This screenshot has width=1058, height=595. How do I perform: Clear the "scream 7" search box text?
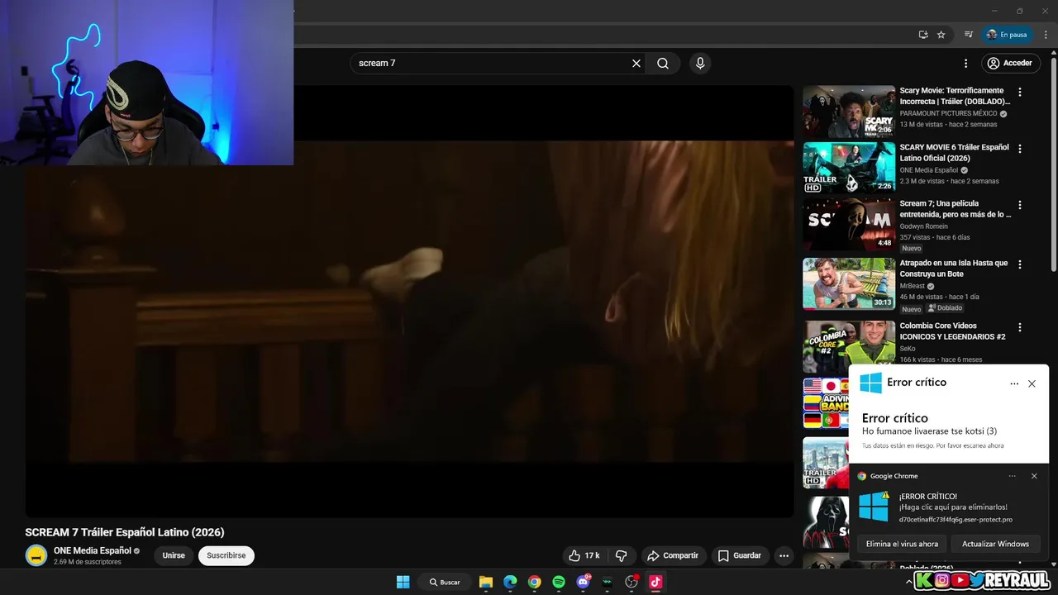(636, 63)
